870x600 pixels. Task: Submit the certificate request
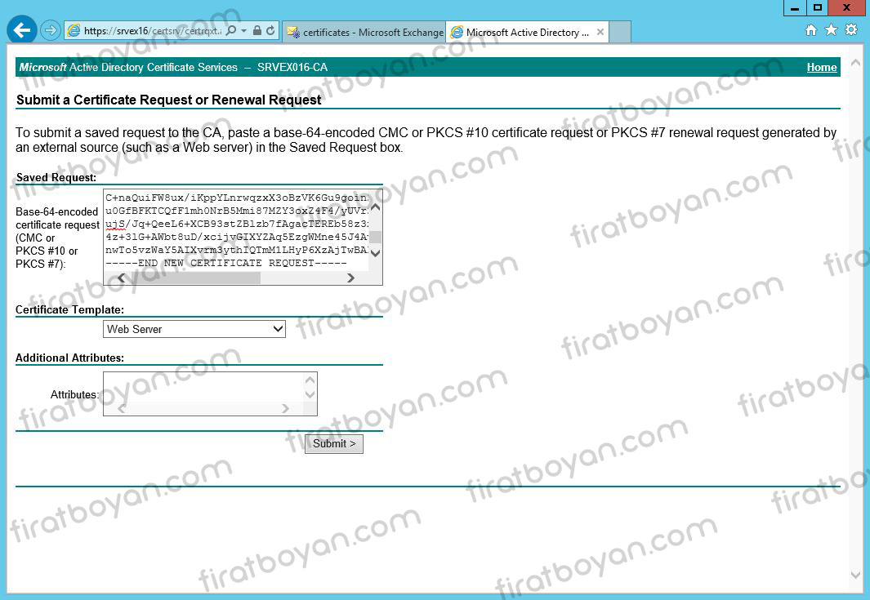pos(334,443)
